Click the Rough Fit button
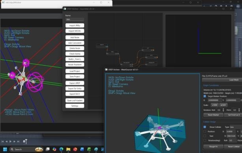The height and width of the screenshot is (153, 242). pyautogui.click(x=213, y=147)
